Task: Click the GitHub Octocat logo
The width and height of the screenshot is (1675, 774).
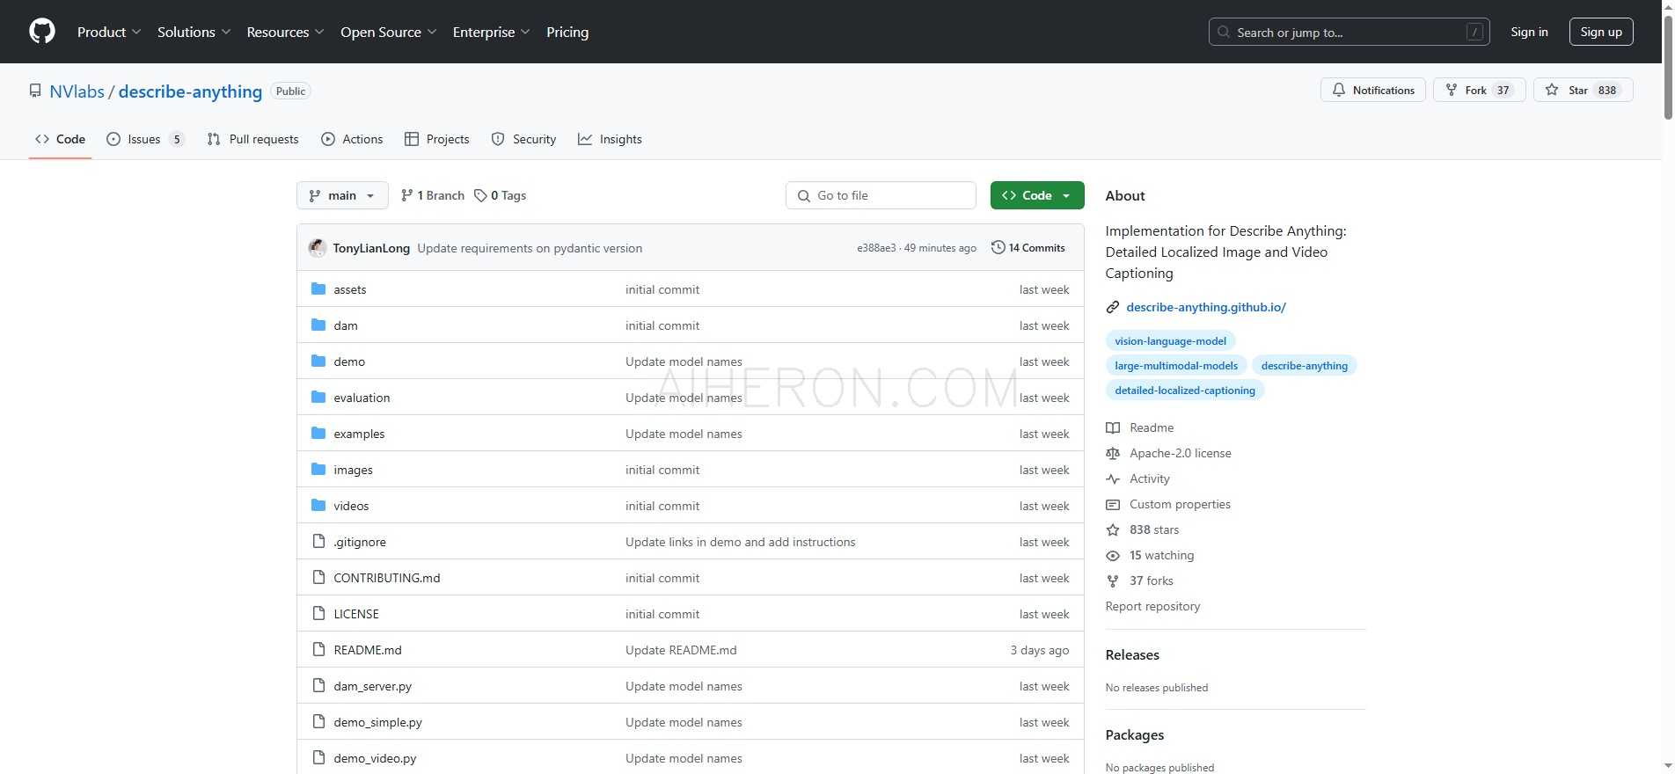Action: tap(41, 32)
